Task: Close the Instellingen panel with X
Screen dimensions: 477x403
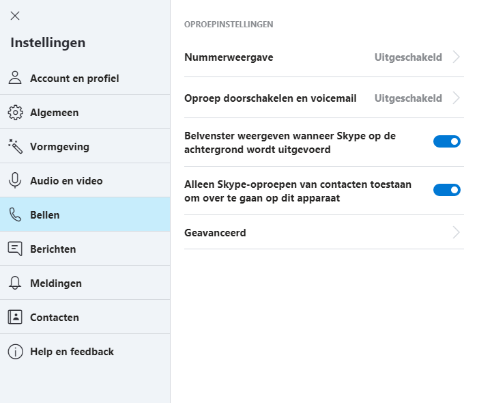Action: pyautogui.click(x=15, y=16)
